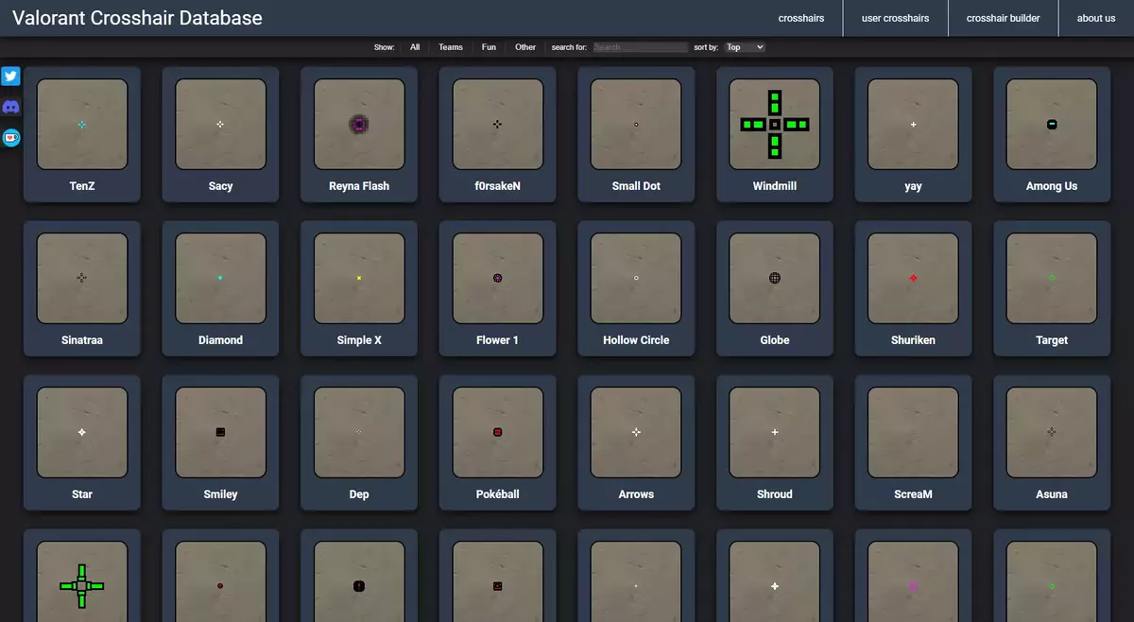Click the Ko-fi donation sidebar icon
1134x622 pixels.
point(11,137)
